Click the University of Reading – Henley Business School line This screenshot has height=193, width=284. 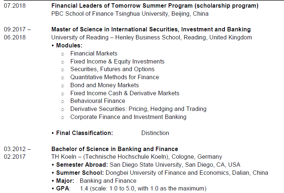tap(151, 38)
